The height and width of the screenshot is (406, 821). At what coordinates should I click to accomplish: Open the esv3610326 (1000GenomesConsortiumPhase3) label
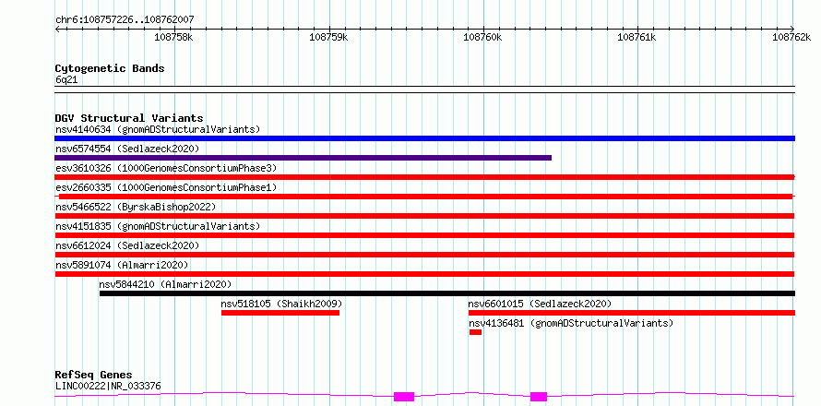click(166, 168)
